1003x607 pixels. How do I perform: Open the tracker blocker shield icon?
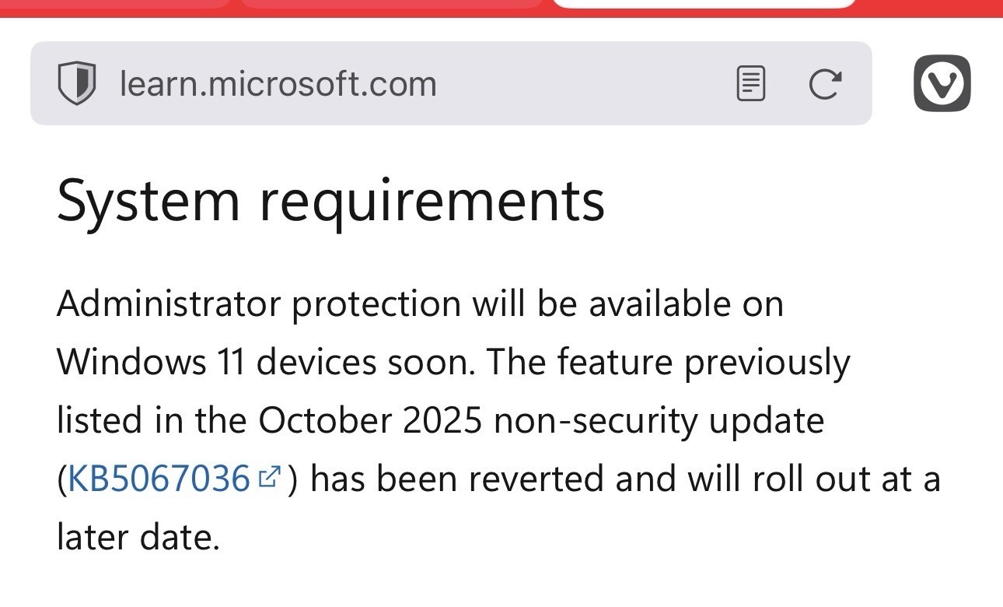tap(76, 83)
